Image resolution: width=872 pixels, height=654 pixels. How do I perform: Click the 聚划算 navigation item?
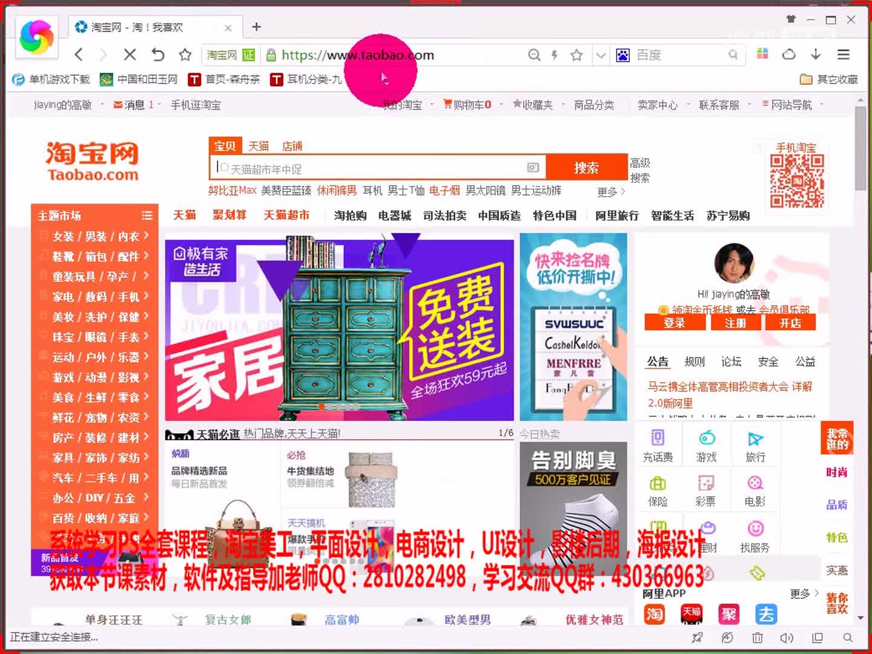pyautogui.click(x=230, y=215)
